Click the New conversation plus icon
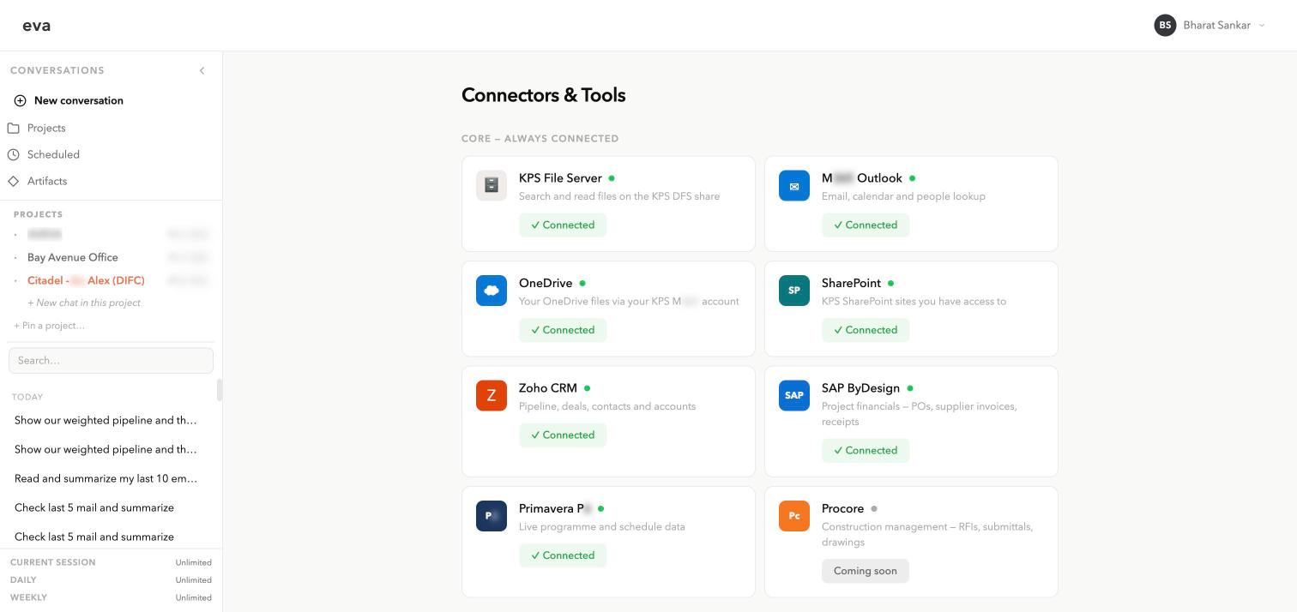Image resolution: width=1297 pixels, height=612 pixels. click(x=20, y=100)
